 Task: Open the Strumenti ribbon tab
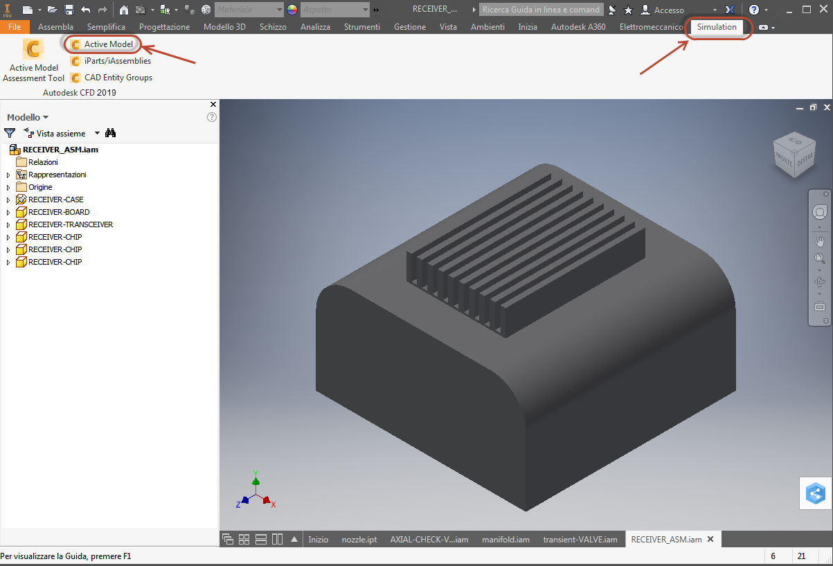[x=362, y=27]
